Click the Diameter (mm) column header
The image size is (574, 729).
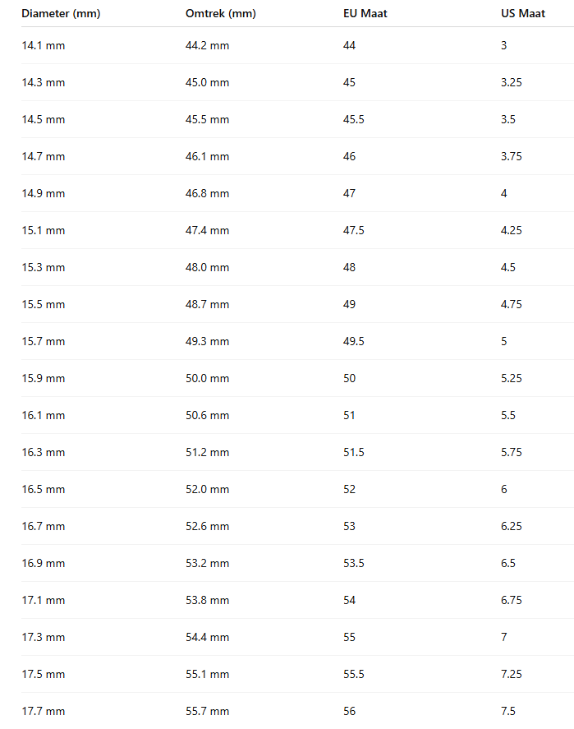[x=61, y=13]
